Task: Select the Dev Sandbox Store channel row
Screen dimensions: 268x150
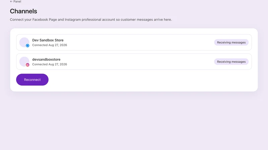Action: pos(134,42)
